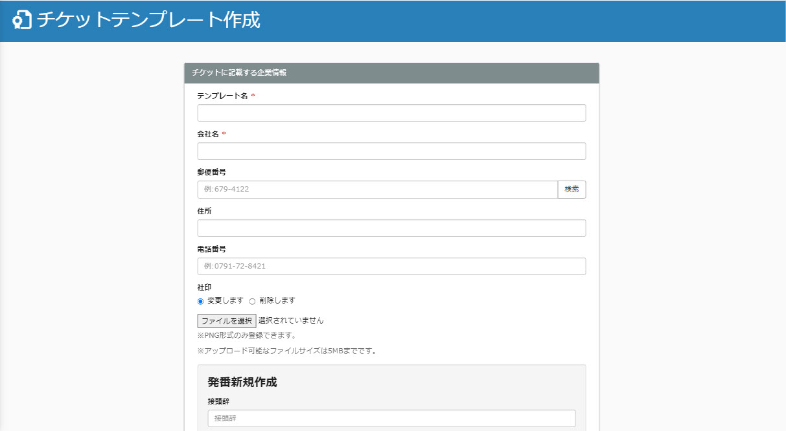
Task: Click the 社印 label text
Action: 204,287
